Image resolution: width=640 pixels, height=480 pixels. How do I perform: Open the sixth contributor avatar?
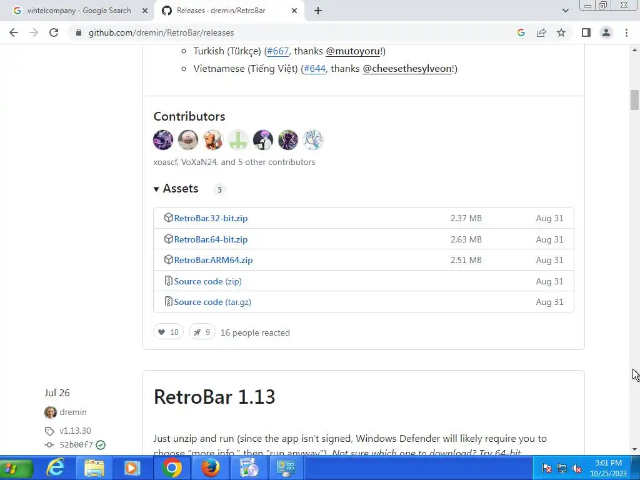[x=287, y=140]
